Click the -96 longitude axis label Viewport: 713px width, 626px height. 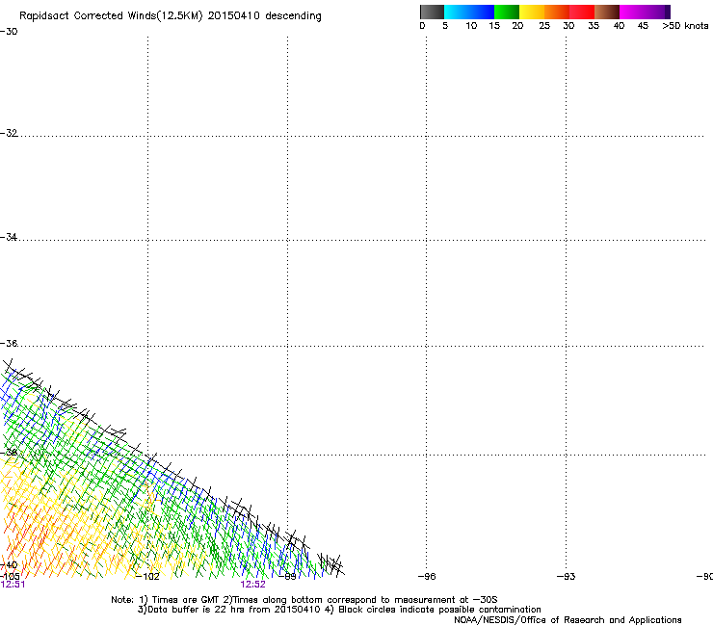tap(427, 577)
